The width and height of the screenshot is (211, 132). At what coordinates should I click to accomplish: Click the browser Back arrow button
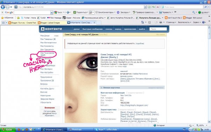pos(3,7)
